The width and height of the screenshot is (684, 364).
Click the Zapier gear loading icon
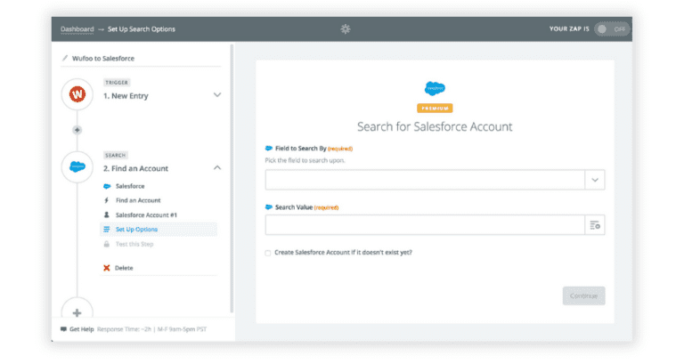pyautogui.click(x=346, y=29)
